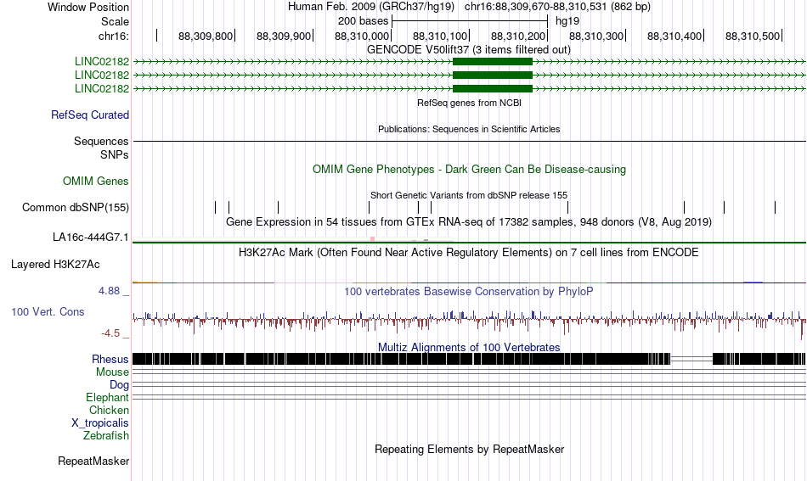Screen dimensions: 807x481
Task: Click the leftmost Common dbSNP variant tick
Action: pos(216,208)
